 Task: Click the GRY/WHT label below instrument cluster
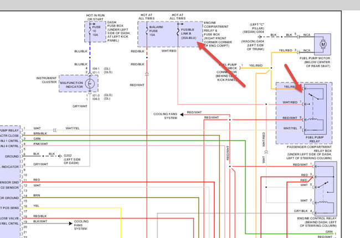[80, 106]
